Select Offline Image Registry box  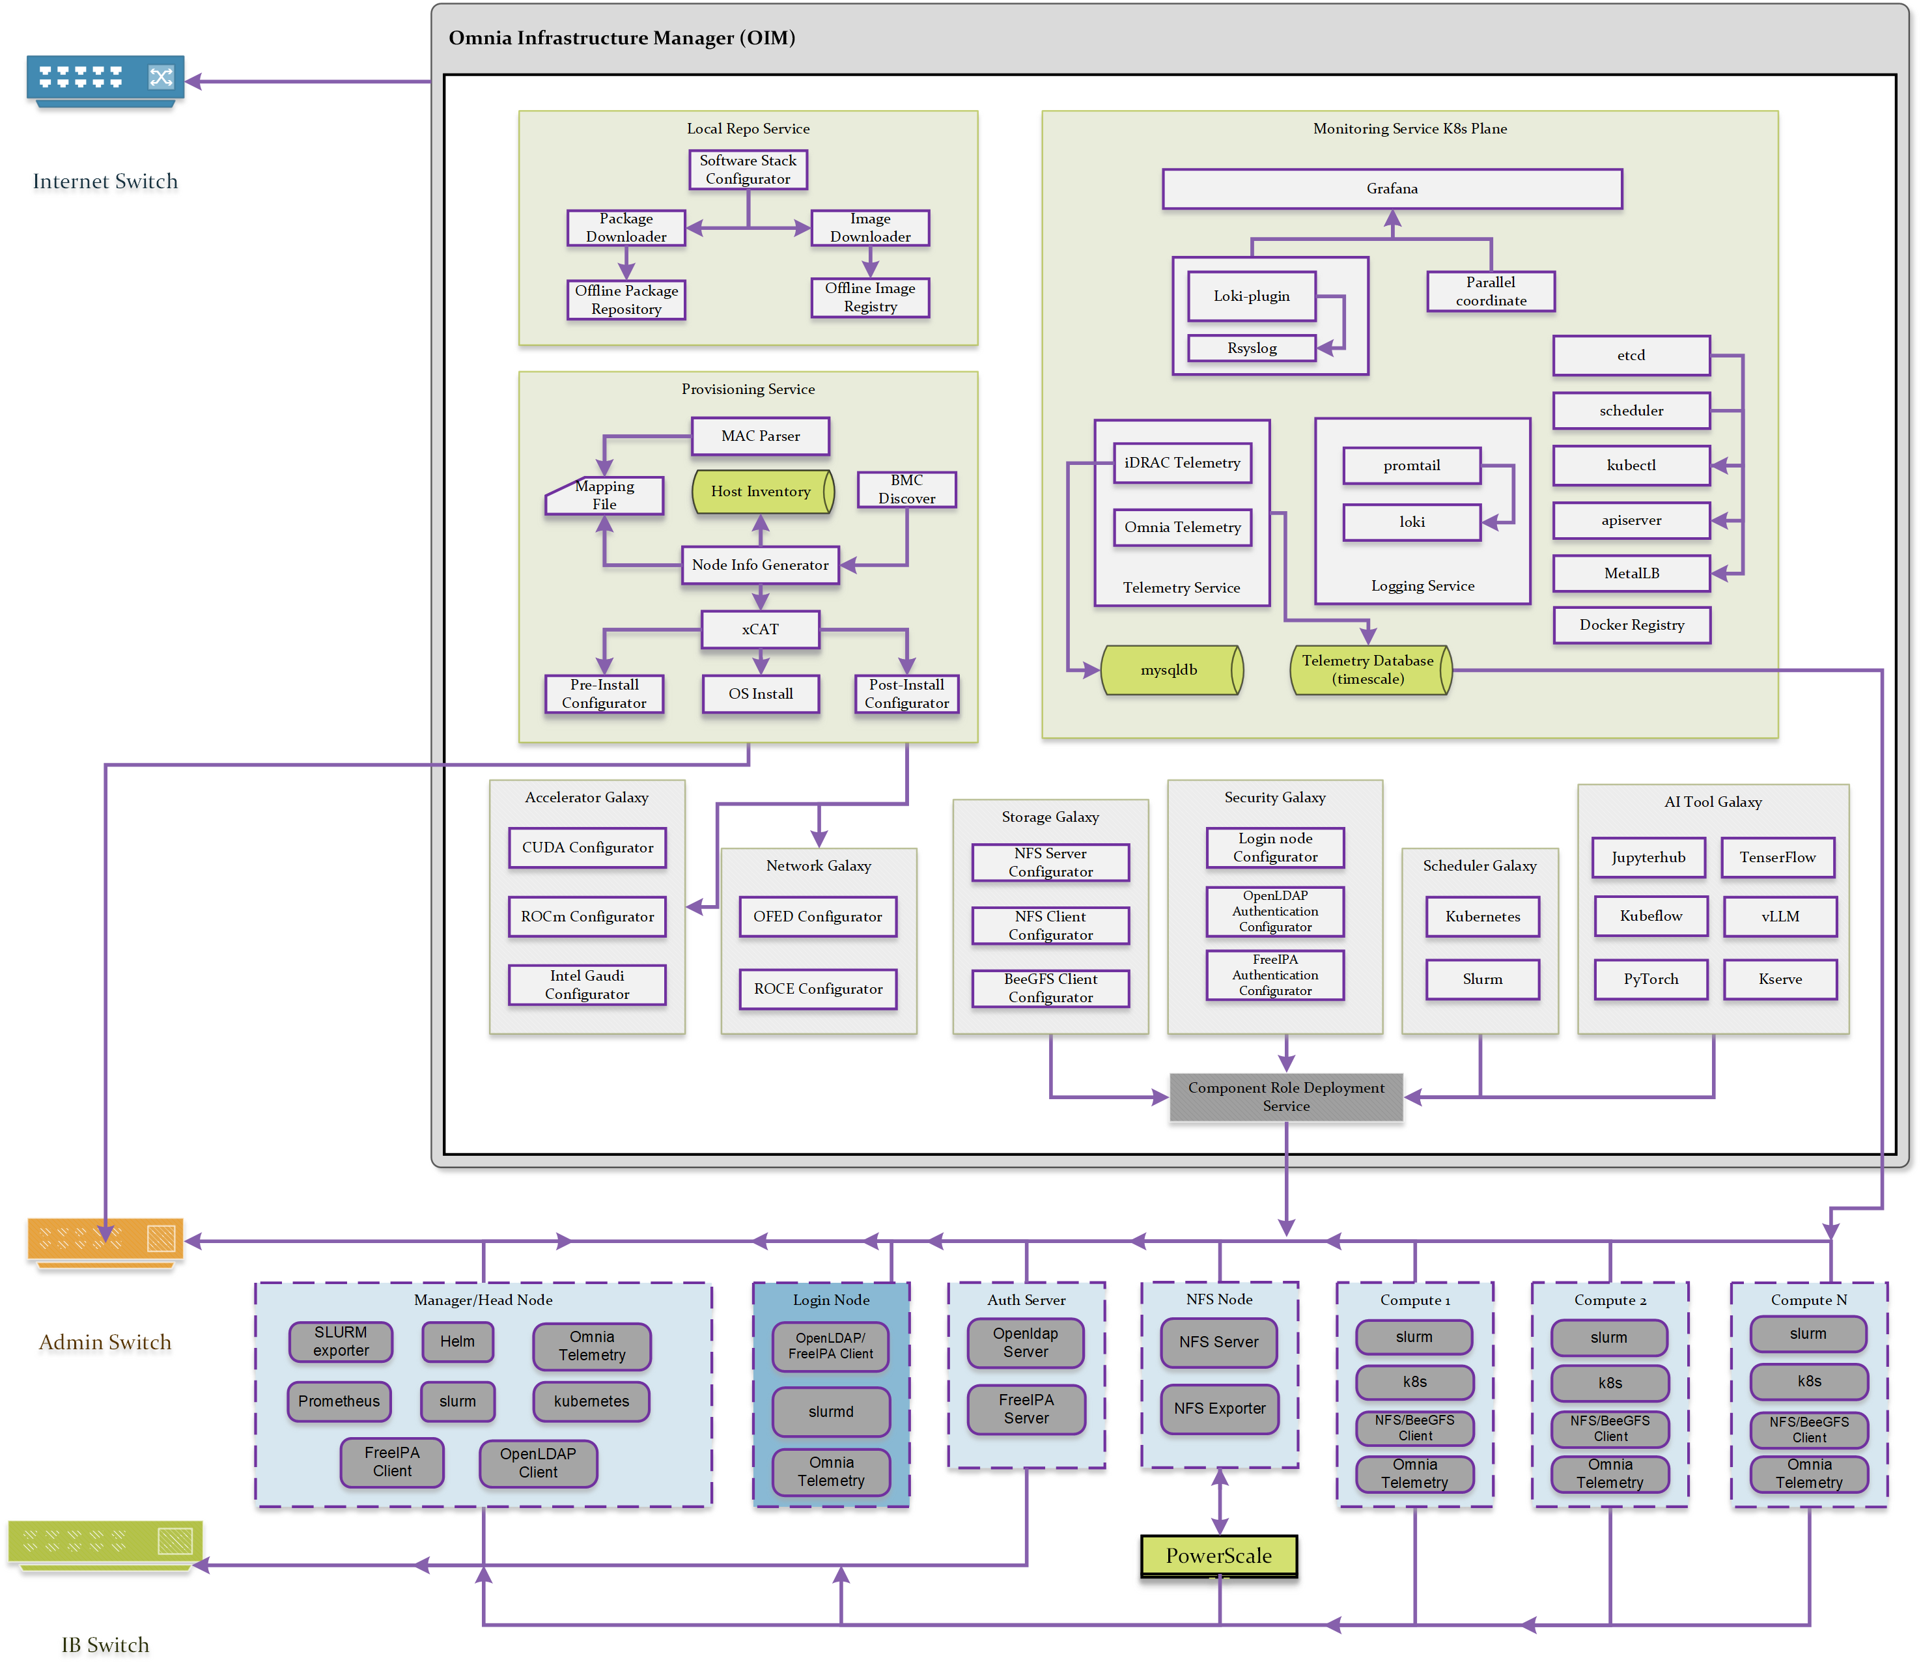point(869,298)
